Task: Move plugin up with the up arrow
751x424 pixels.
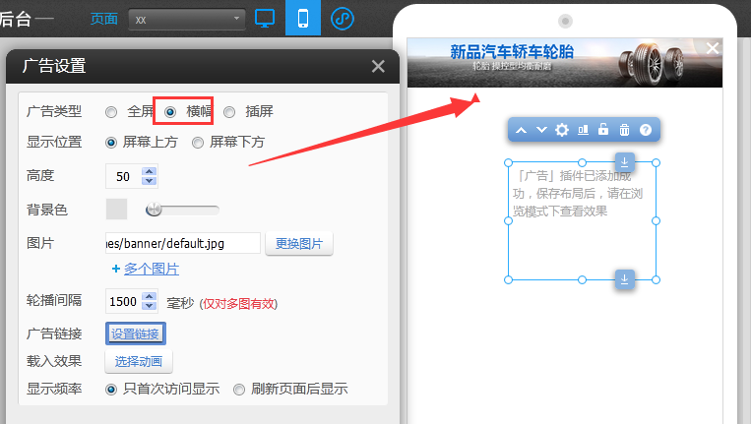Action: (521, 130)
